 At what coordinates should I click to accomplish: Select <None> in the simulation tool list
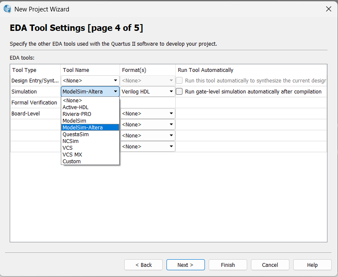(x=90, y=101)
